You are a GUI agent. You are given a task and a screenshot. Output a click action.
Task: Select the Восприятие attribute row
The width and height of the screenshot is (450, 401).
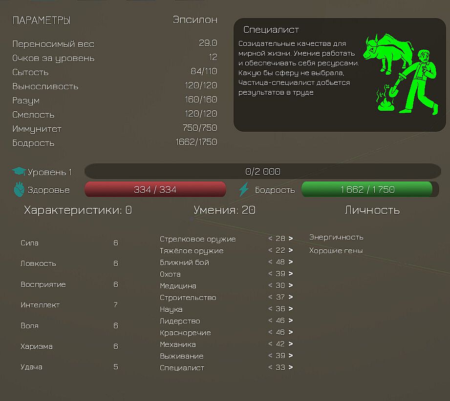coord(69,284)
